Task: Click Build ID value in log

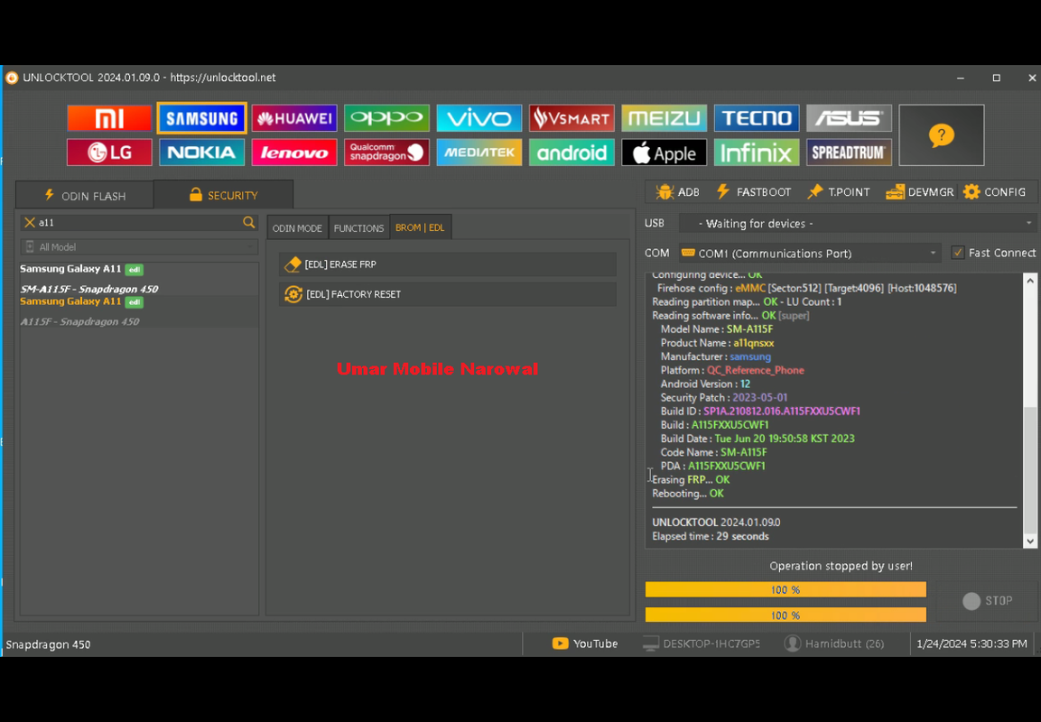Action: pyautogui.click(x=781, y=411)
